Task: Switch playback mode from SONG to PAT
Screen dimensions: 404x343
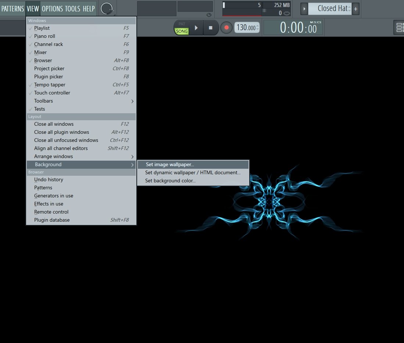Action: 181,24
